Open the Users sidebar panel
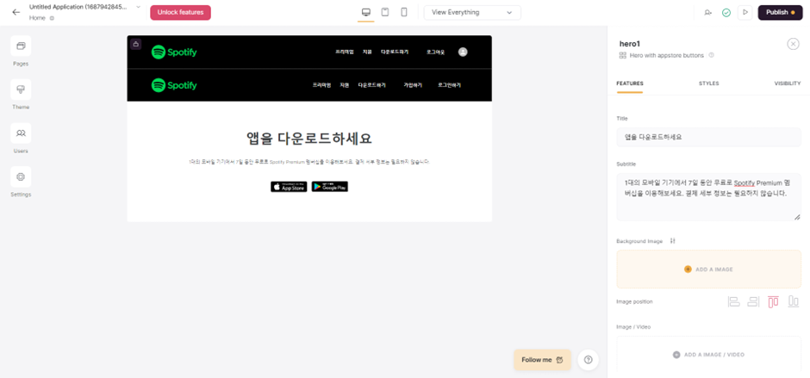The height and width of the screenshot is (378, 810). [x=21, y=133]
